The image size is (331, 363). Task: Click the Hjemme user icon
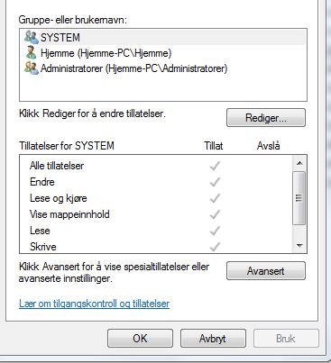tap(31, 53)
